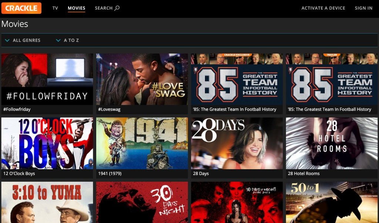Viewport: 379px width, 223px height.
Task: Open the TV tab
Action: point(55,8)
